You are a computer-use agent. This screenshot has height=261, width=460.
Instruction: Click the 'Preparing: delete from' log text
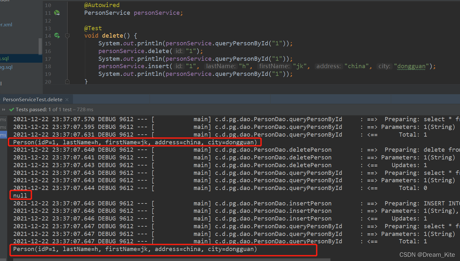[x=422, y=150]
